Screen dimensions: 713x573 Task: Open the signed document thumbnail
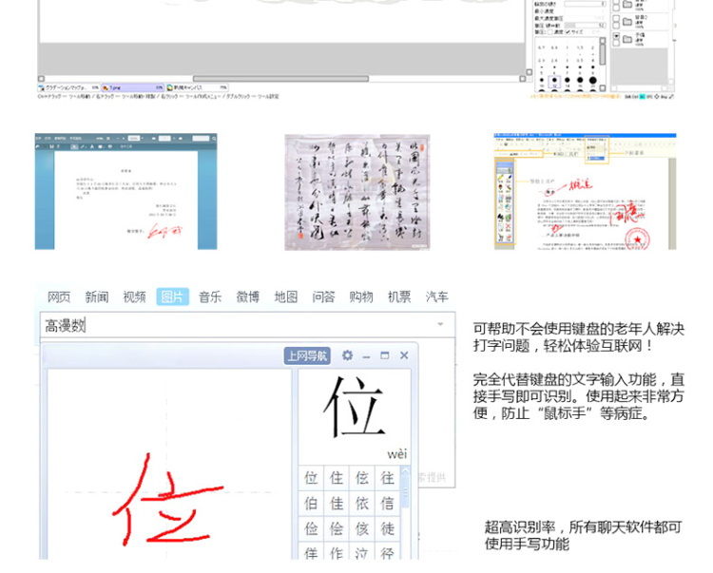pos(125,192)
